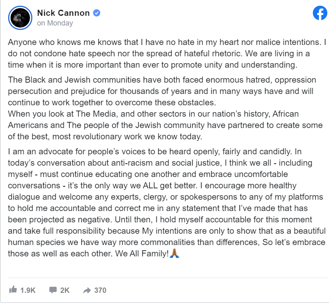View the 1.9K likes count
Image resolution: width=329 pixels, height=307 pixels.
click(x=28, y=290)
